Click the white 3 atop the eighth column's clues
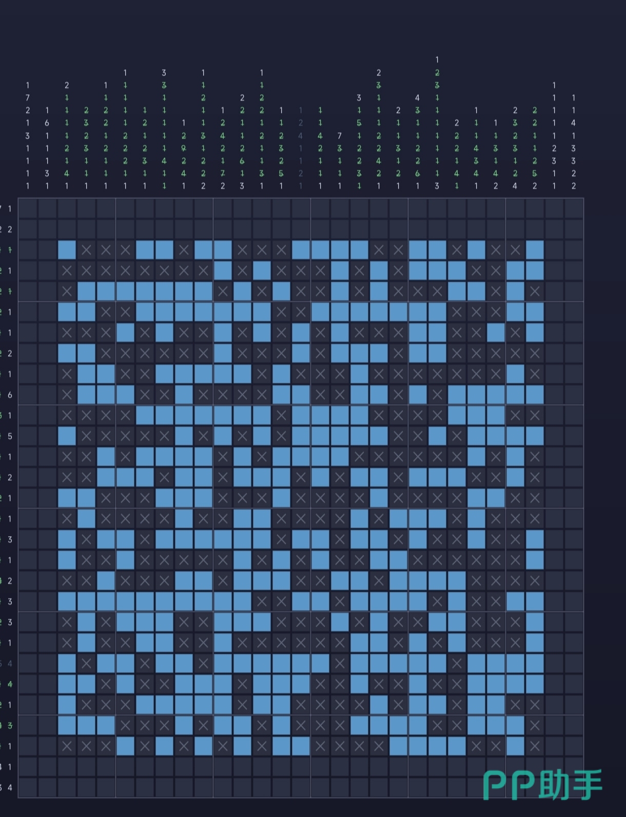626x817 pixels. (164, 73)
